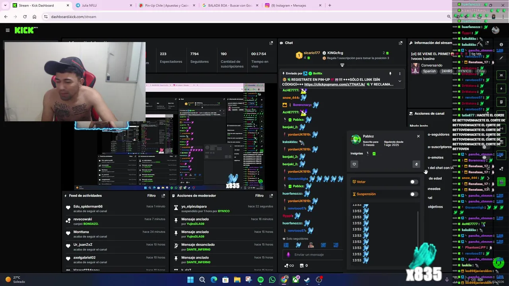Image resolution: width=509 pixels, height=286 pixels.
Task: Open File Explorer from the taskbar
Action: pyautogui.click(x=237, y=280)
